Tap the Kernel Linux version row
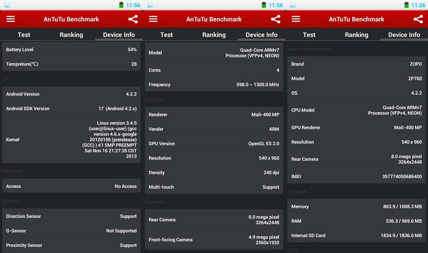Screen dimensions: 428x253 [71, 139]
